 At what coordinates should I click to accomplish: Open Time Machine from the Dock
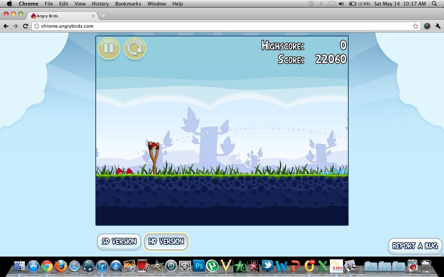(171, 266)
